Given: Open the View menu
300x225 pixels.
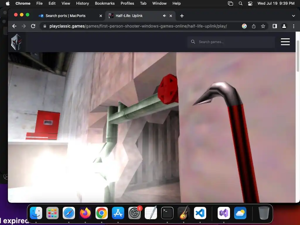Looking at the screenshot, I should click(66, 3).
